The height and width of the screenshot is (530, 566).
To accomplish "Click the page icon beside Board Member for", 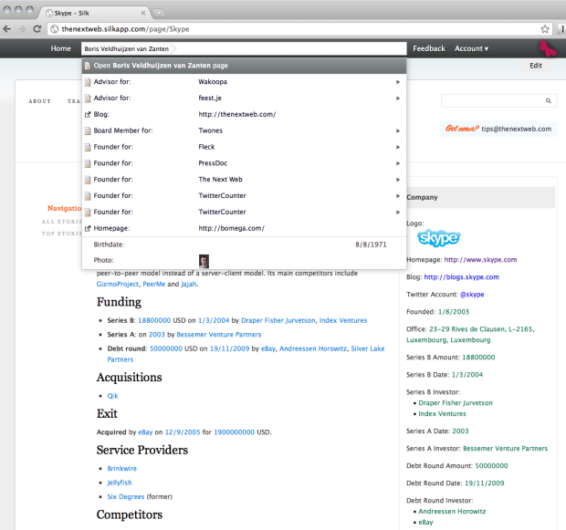I will (88, 130).
